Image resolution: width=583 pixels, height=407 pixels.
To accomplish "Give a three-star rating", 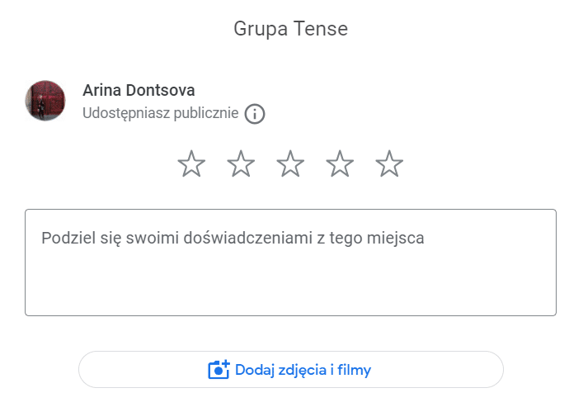I will point(290,163).
